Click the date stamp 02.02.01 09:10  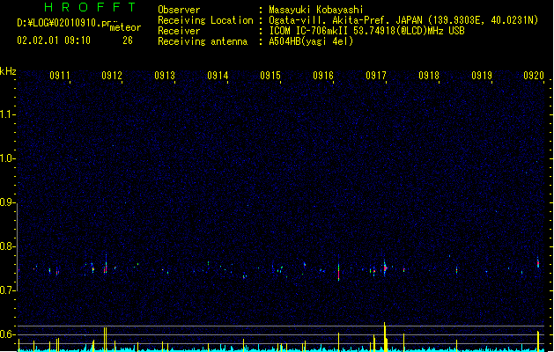point(54,40)
